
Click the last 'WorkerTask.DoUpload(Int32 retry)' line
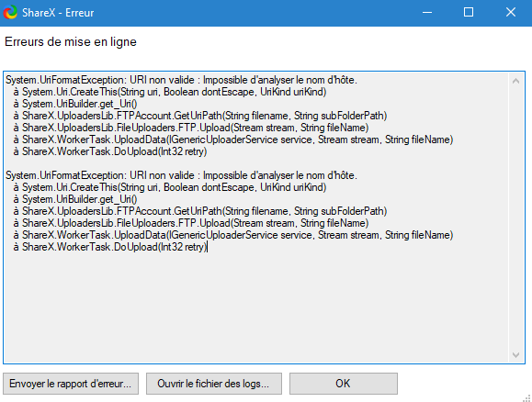tap(110, 247)
